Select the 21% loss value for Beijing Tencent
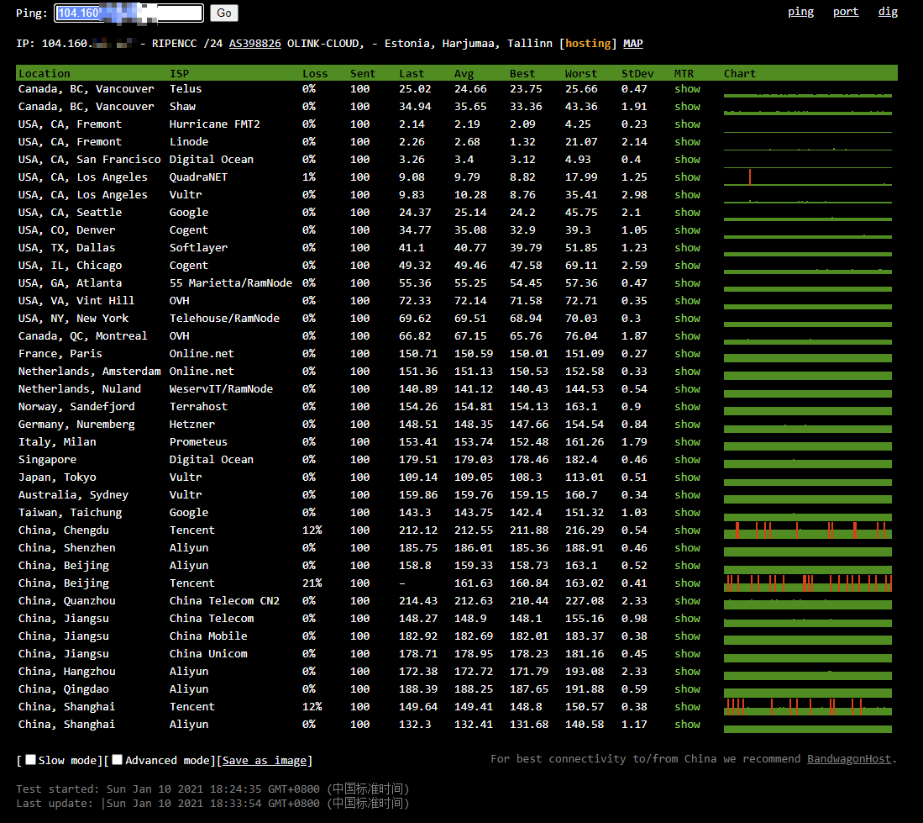Screen dimensions: 923x823 (x=312, y=583)
